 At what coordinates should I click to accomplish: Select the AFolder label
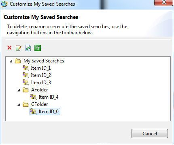point(40,90)
